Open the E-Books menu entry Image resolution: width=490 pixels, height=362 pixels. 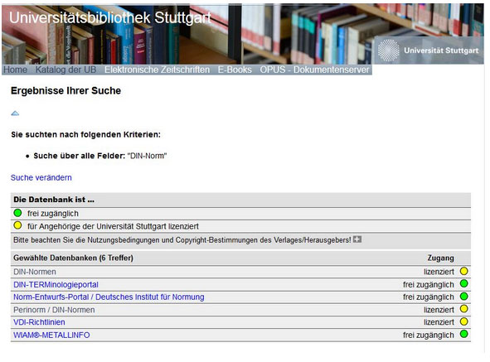tap(235, 70)
